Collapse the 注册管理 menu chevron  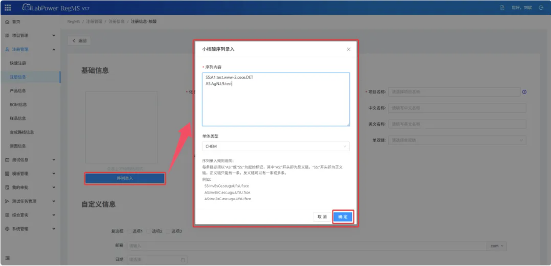[x=54, y=49]
